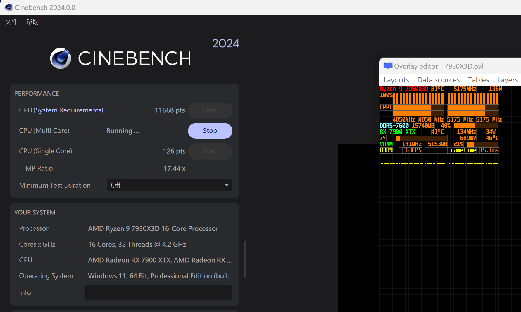The height and width of the screenshot is (312, 521).
Task: Select the 15.1ms frametime overlay value
Action: 489,150
